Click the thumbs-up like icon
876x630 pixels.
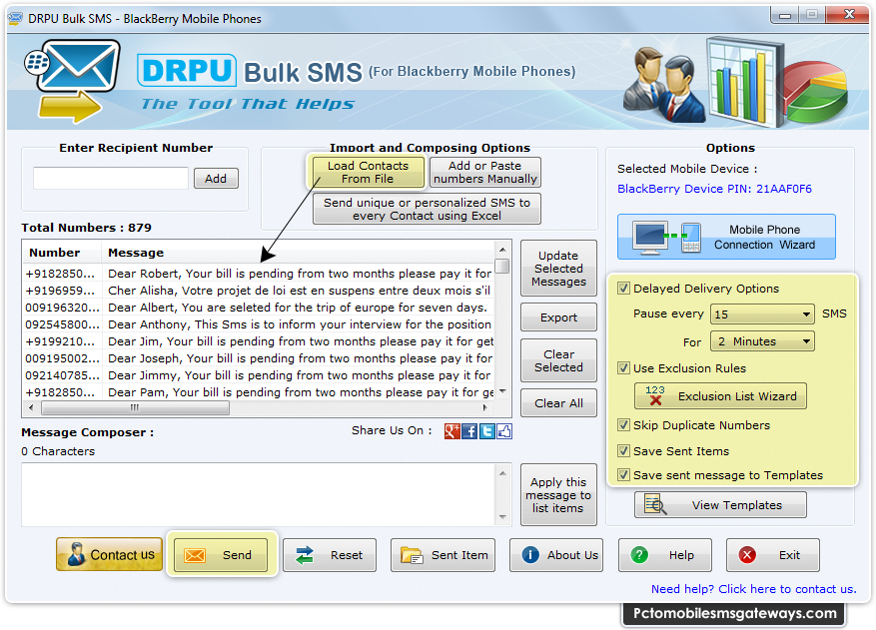click(504, 431)
